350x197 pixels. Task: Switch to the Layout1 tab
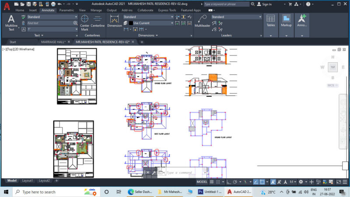pos(28,180)
